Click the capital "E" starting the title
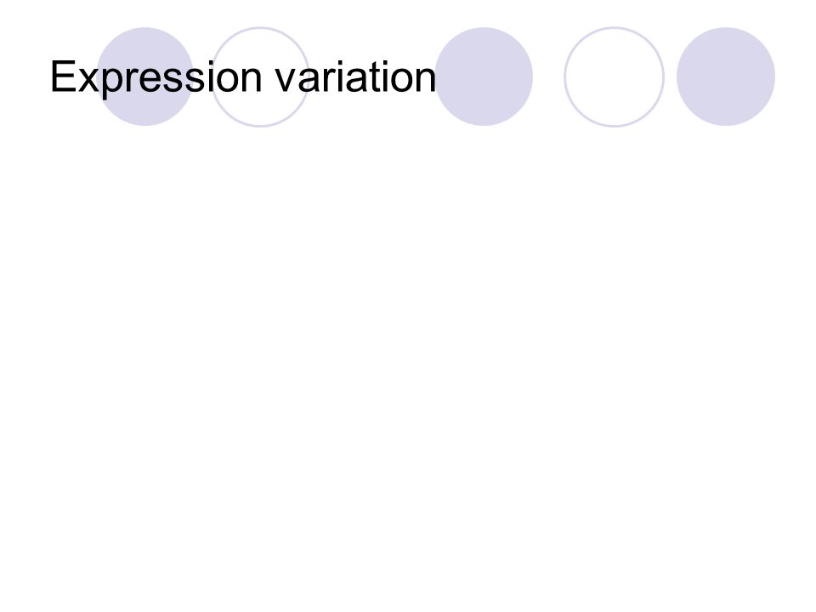816x612 pixels. click(63, 76)
